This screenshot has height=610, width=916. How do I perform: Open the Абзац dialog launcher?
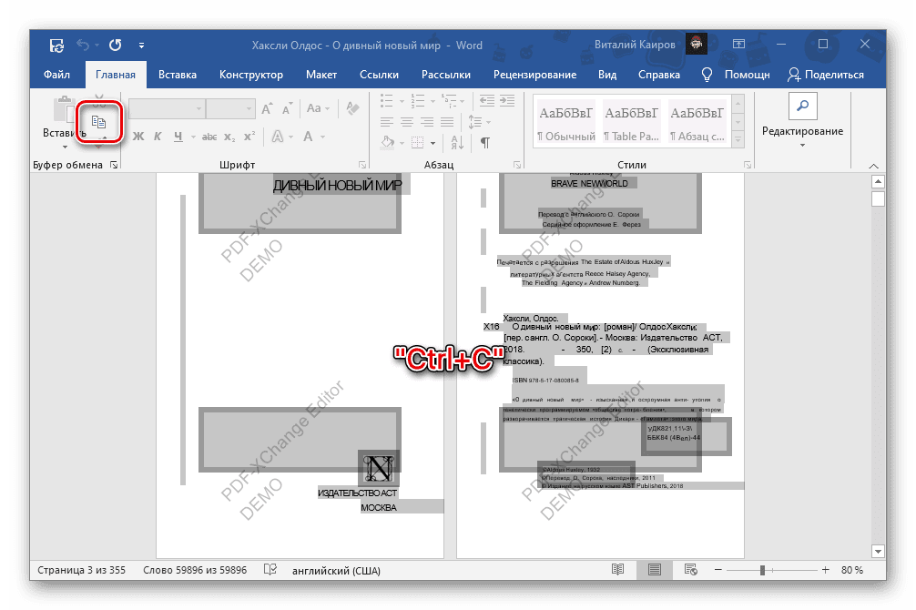click(x=517, y=166)
